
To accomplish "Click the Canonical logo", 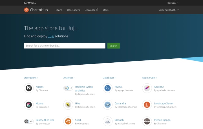I will [x=30, y=3].
